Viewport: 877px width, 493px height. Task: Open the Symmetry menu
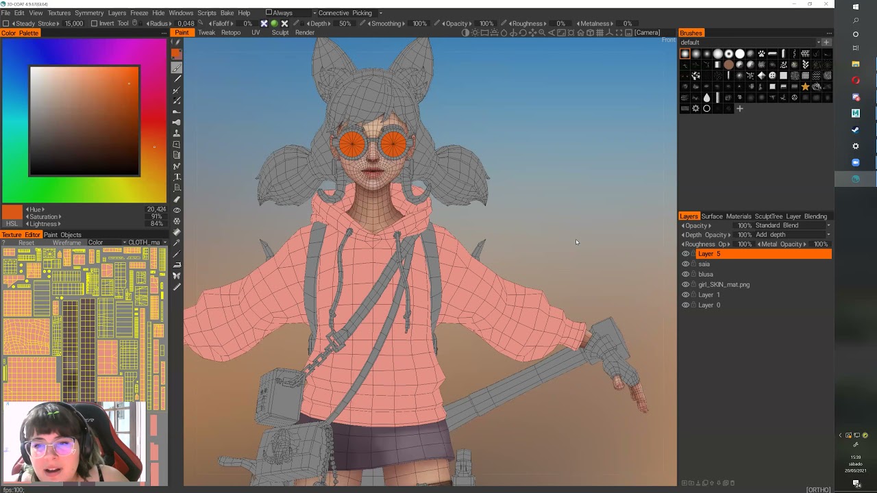coord(89,13)
